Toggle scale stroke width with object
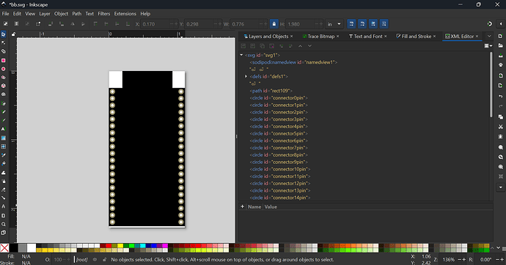 (x=351, y=24)
